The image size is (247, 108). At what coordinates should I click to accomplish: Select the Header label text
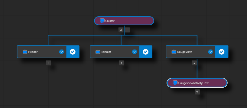(33, 52)
